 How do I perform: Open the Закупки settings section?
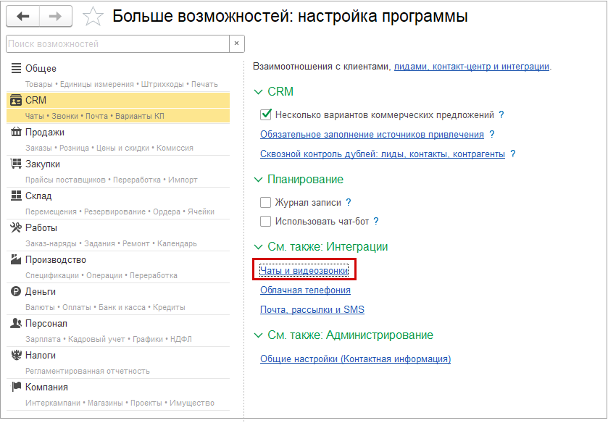point(43,164)
